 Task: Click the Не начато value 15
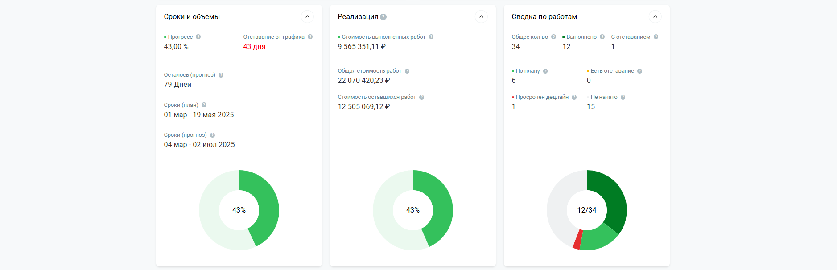pyautogui.click(x=591, y=106)
